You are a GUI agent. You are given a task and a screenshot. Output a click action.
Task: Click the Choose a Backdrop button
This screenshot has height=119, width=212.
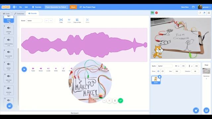coord(206,110)
